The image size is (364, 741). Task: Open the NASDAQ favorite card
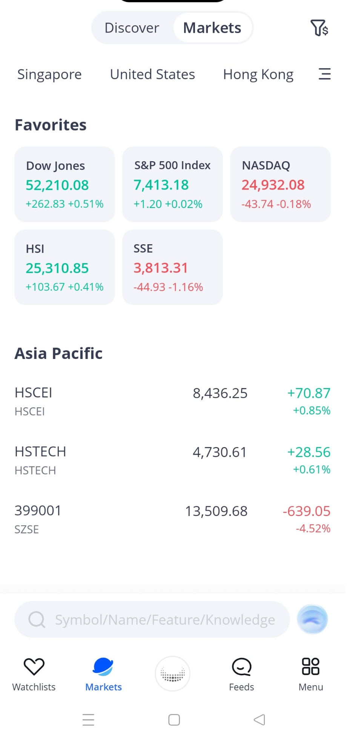point(280,184)
